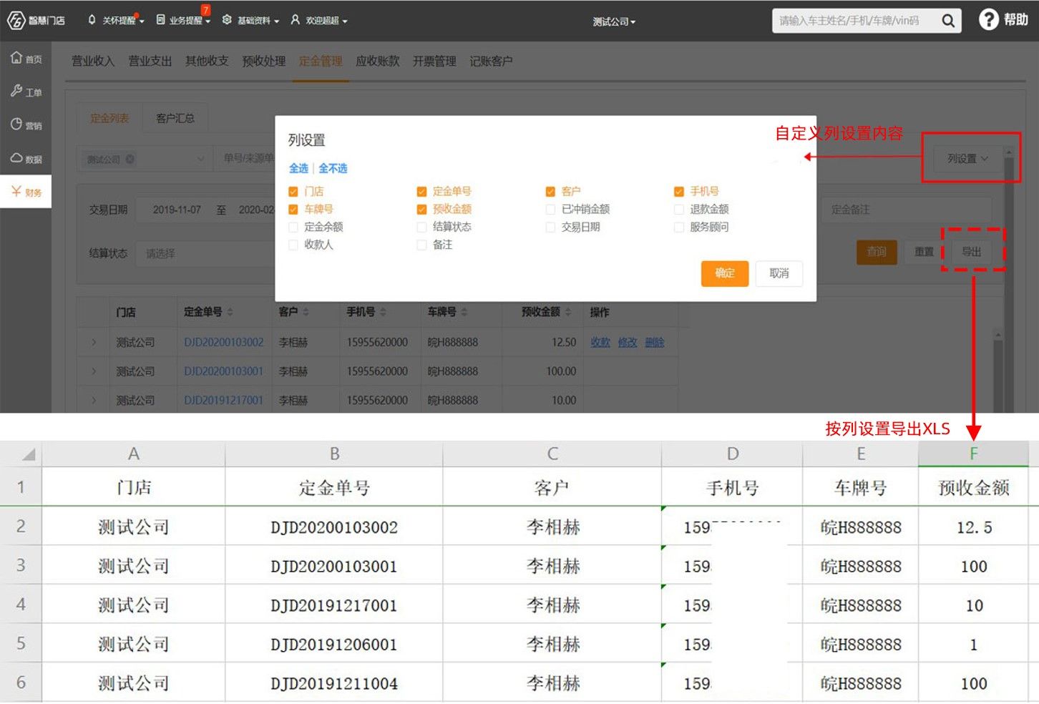Uncheck the 客户 column checkbox

[x=550, y=192]
